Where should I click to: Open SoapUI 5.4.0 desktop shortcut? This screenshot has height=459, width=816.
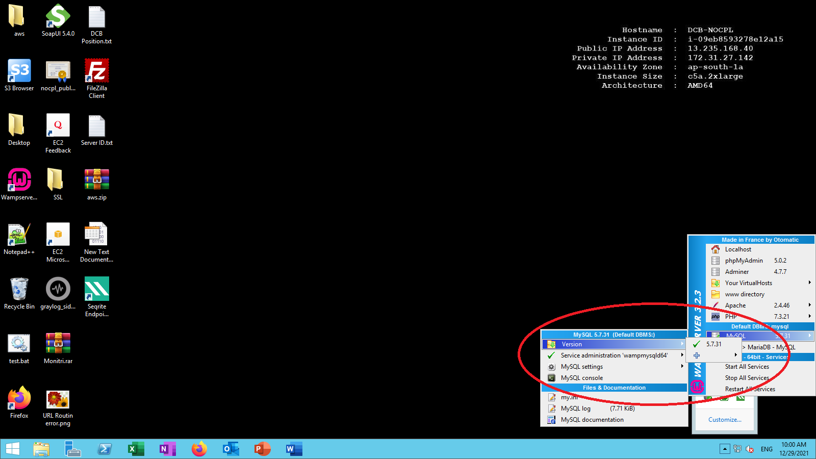tap(58, 21)
